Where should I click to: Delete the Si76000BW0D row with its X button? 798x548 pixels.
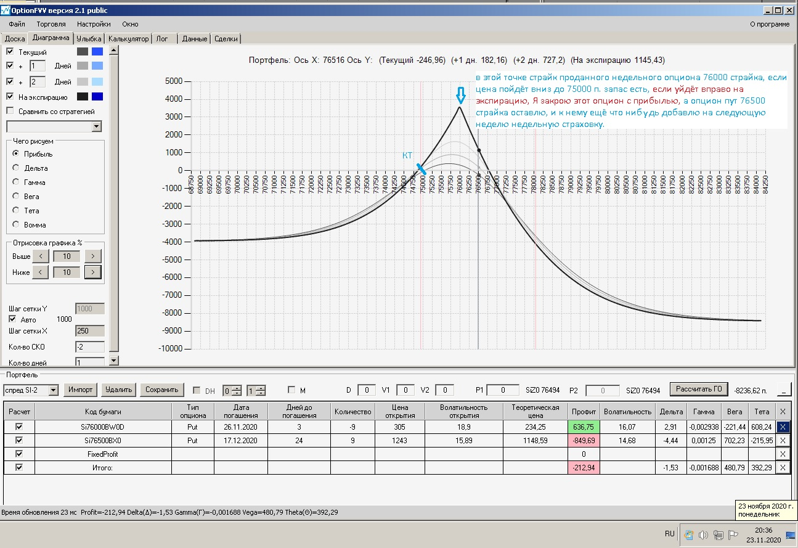(x=783, y=426)
